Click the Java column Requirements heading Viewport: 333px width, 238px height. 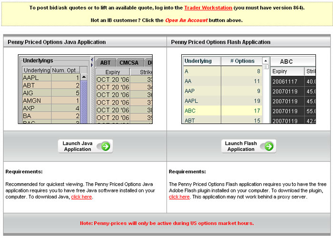pos(24,171)
